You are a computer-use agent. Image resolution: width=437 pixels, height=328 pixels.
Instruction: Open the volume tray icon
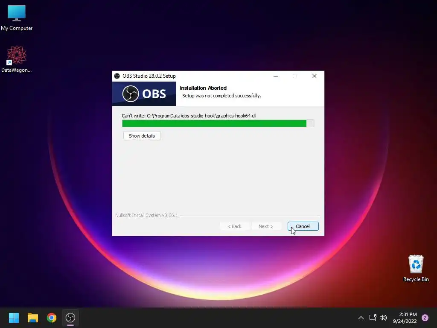point(383,318)
